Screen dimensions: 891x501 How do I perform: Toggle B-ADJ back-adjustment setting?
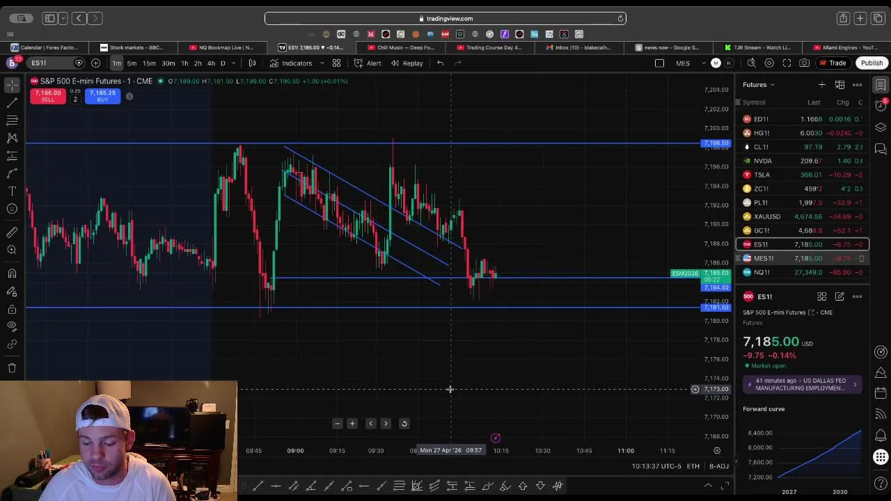pos(719,466)
